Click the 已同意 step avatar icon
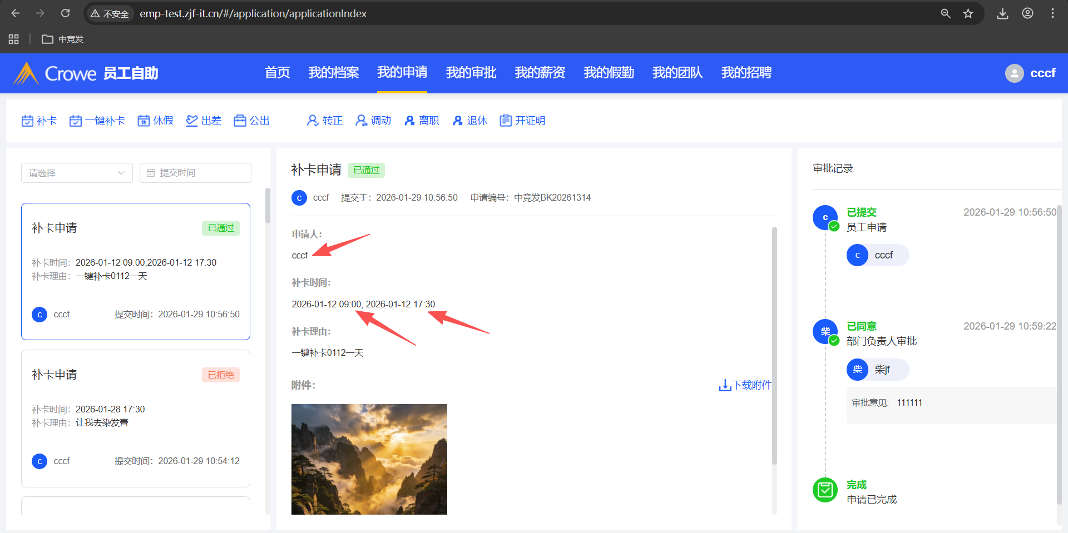 coord(825,332)
